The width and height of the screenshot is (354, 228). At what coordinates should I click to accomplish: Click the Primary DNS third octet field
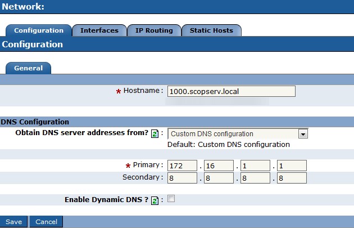tap(255, 166)
